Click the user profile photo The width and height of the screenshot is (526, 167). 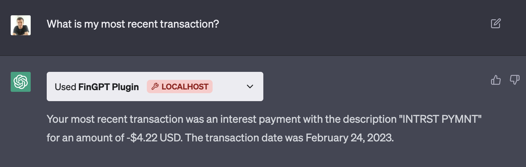coord(21,25)
